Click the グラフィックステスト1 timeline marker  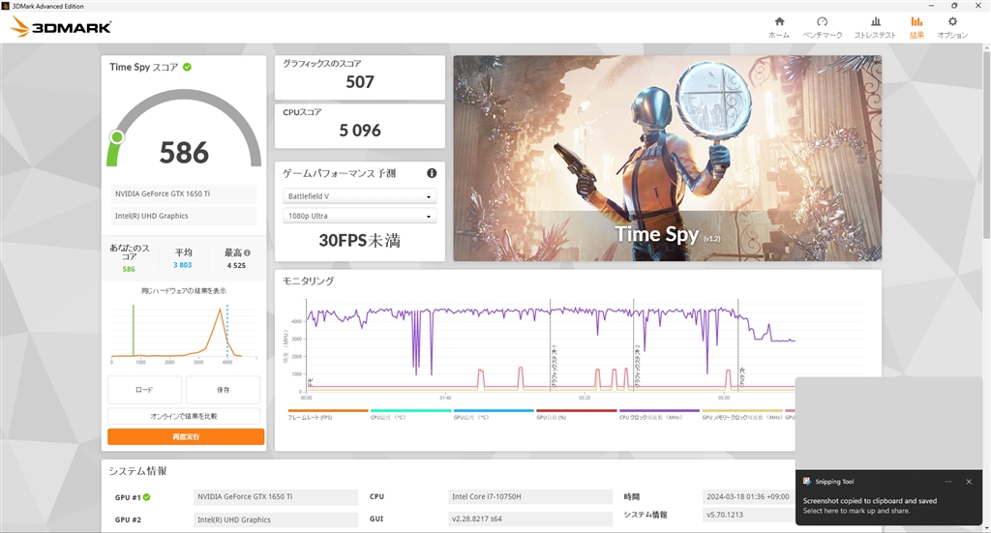tap(554, 367)
